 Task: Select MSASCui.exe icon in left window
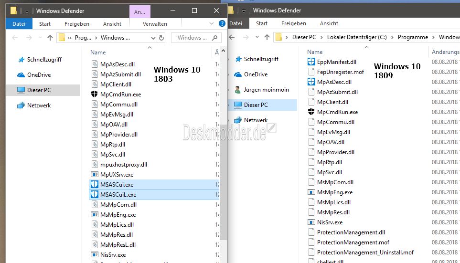coord(94,184)
